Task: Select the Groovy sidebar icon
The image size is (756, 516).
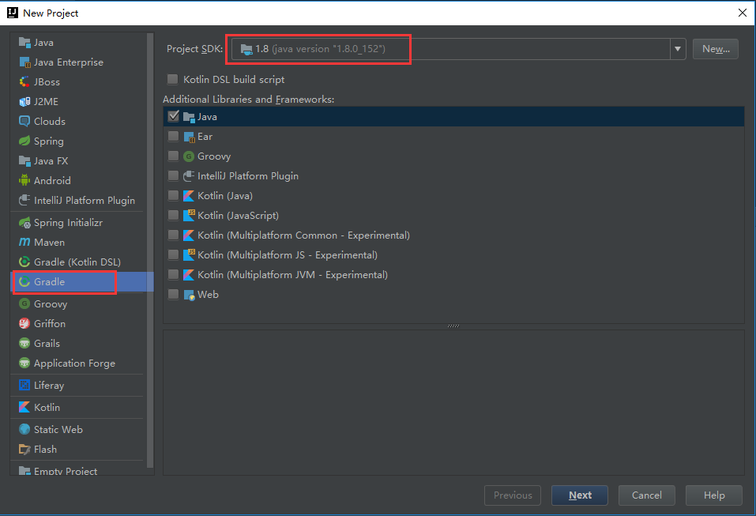Action: click(24, 303)
